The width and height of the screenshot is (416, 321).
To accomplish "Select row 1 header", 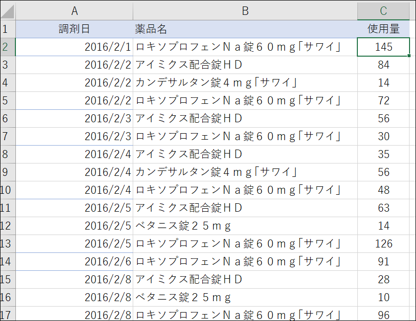I will [7, 29].
